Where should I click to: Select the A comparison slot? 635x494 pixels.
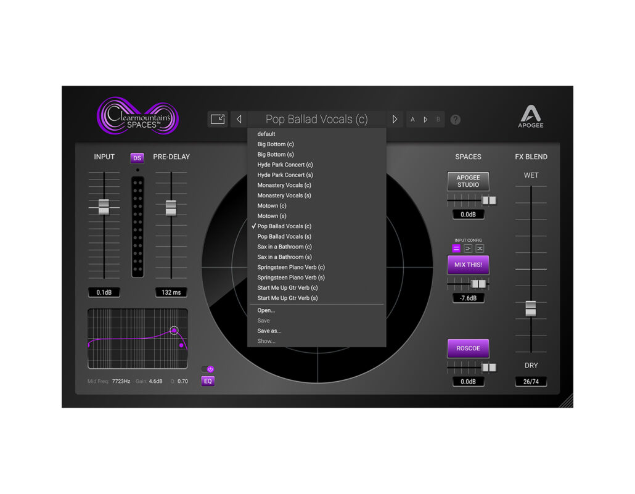click(x=412, y=120)
